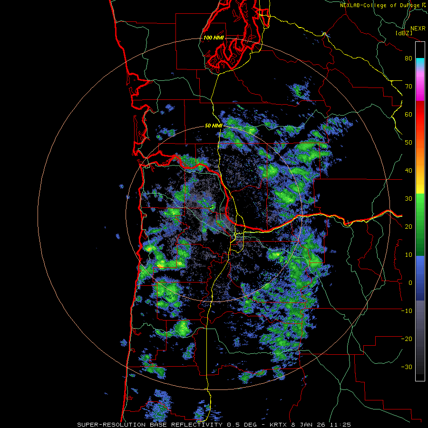Click the 10 value on the dBZ scale

(409, 255)
